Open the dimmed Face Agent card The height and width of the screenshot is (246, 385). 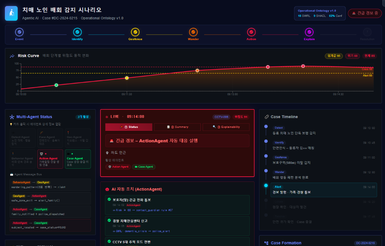click(x=50, y=138)
